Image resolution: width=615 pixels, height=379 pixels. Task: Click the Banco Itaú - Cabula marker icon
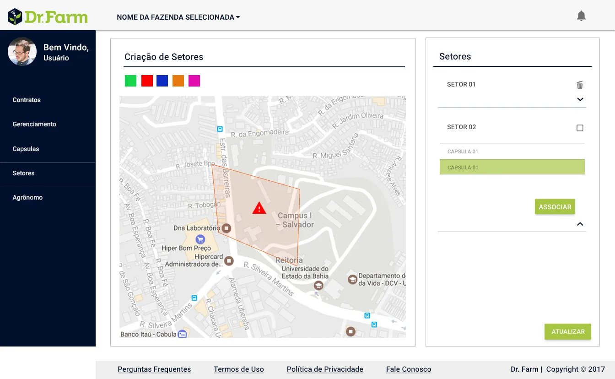tap(182, 334)
